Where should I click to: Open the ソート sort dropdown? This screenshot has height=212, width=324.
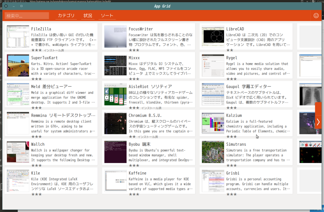[x=107, y=16]
